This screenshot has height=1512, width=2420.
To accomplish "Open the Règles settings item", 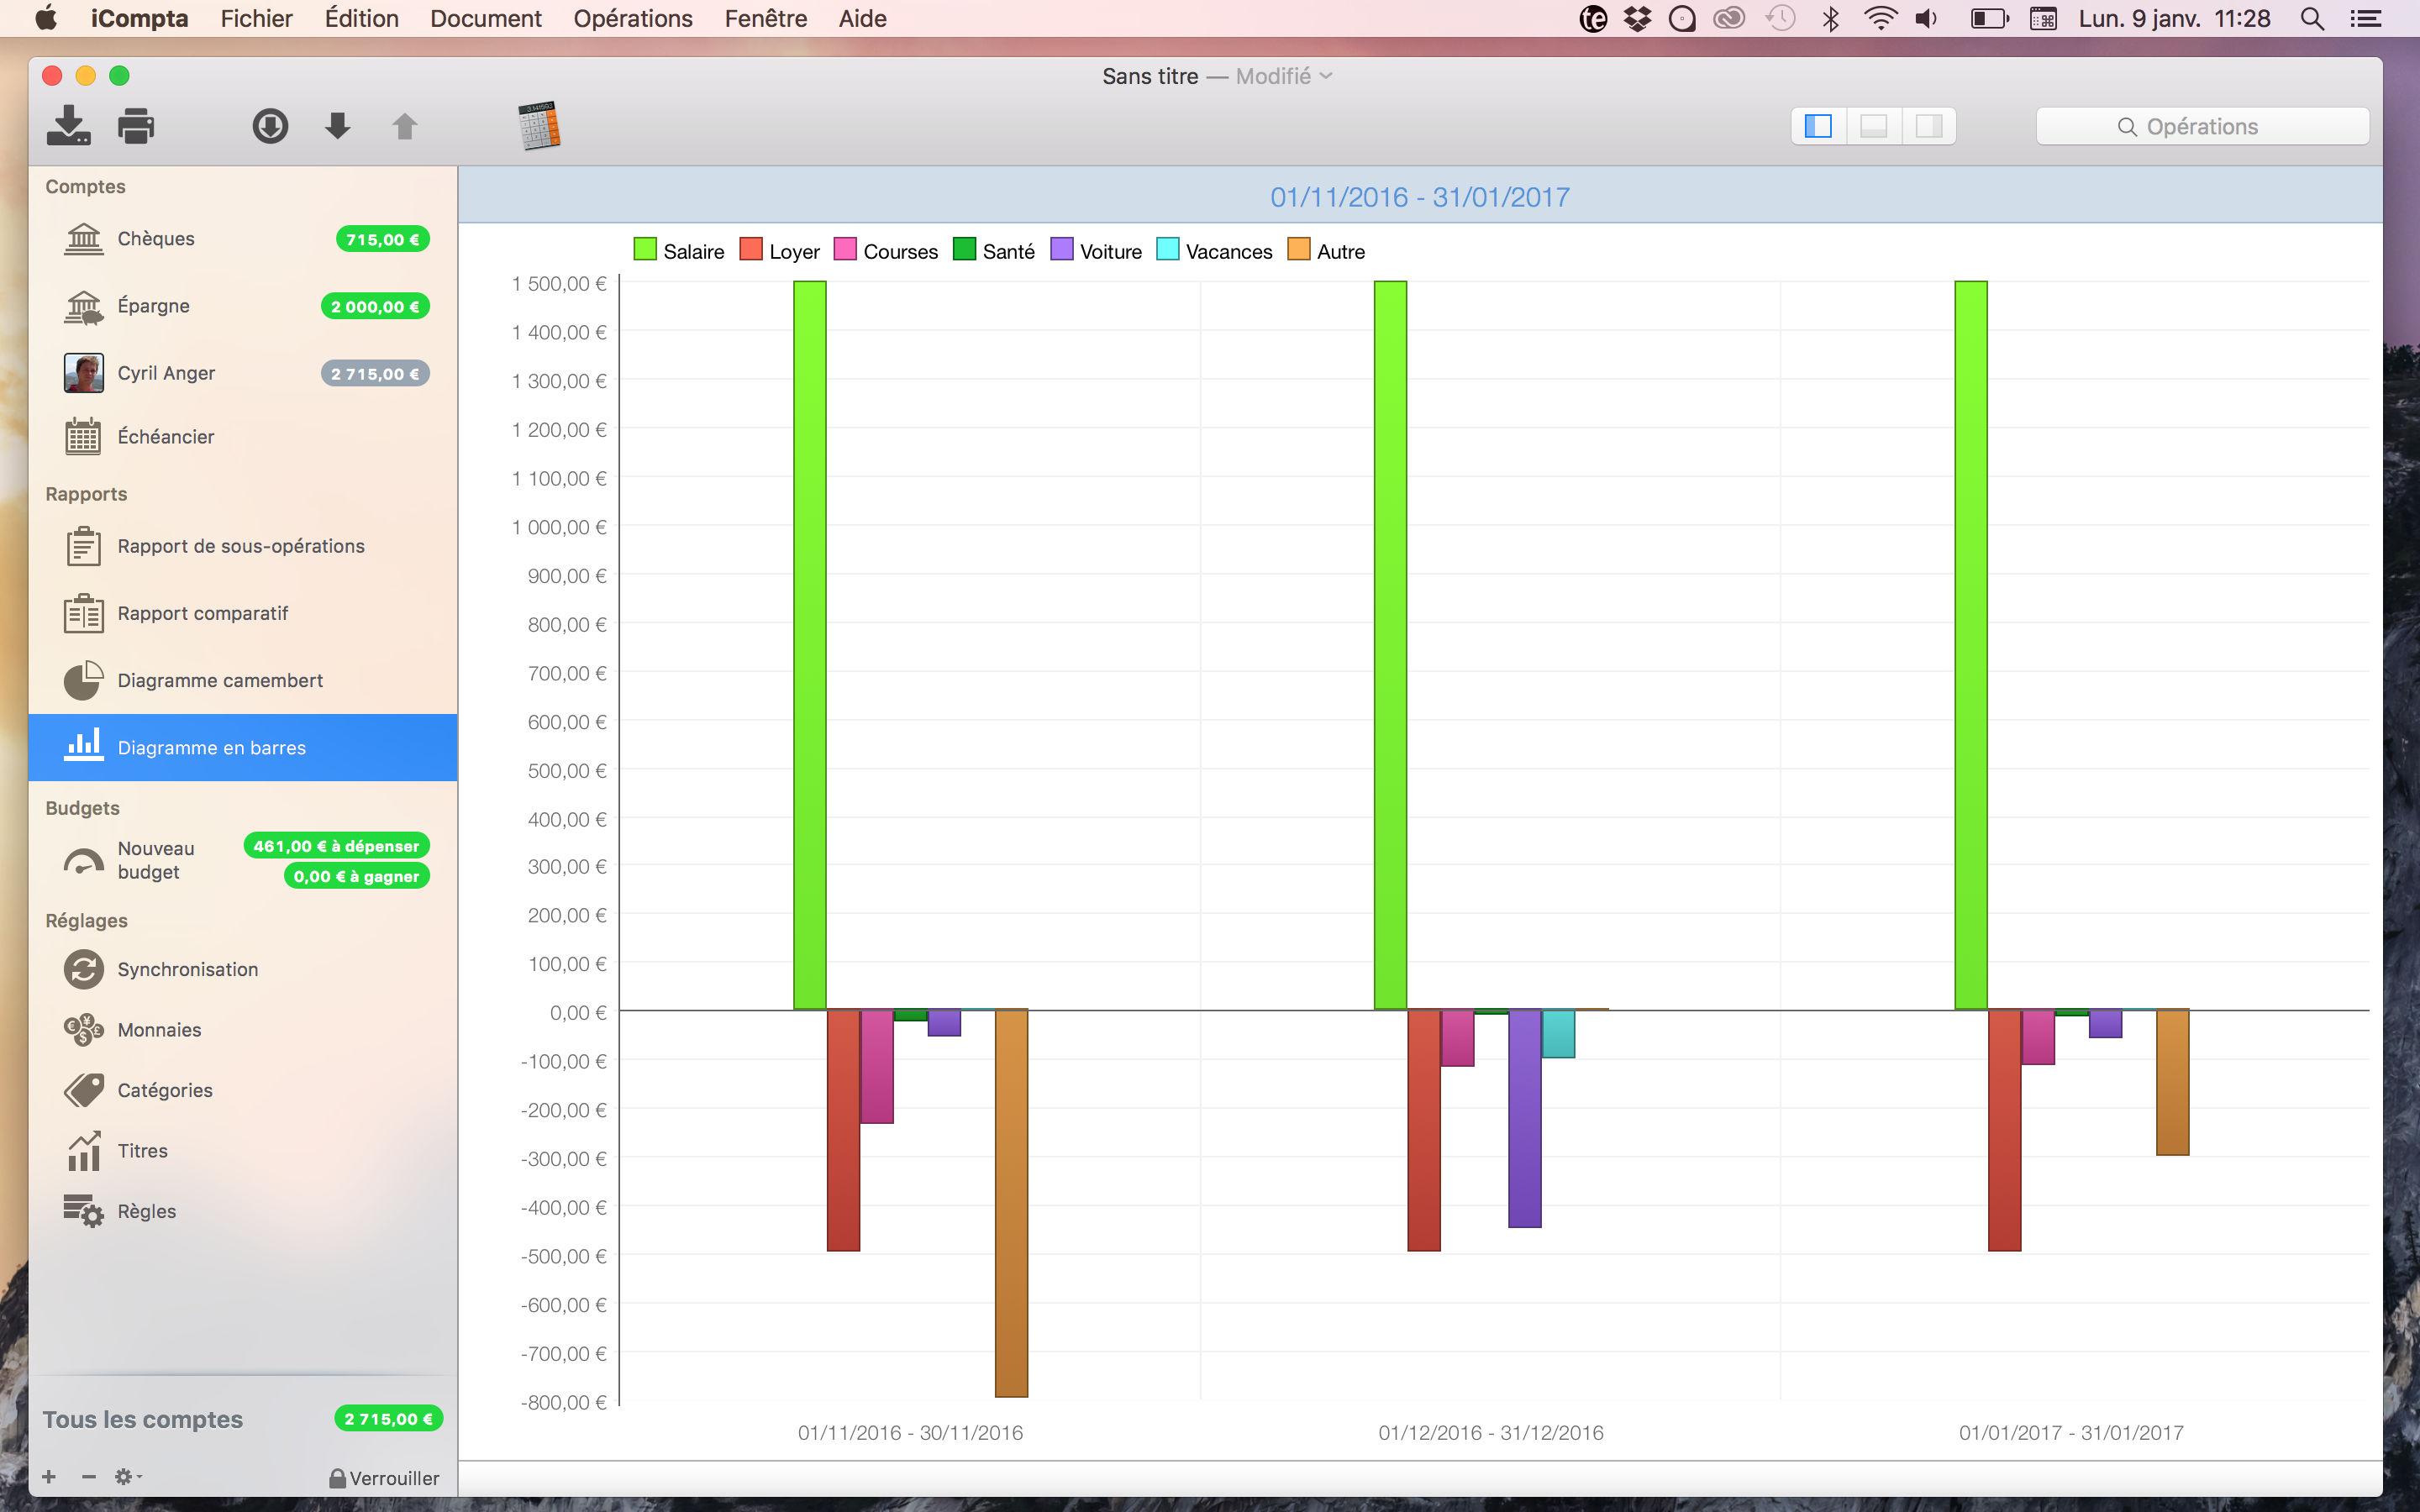I will [x=146, y=1211].
